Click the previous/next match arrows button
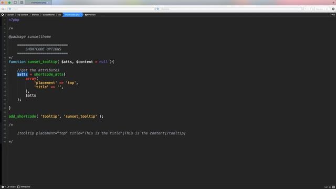The width and height of the screenshot is (336, 189). [x=308, y=9]
